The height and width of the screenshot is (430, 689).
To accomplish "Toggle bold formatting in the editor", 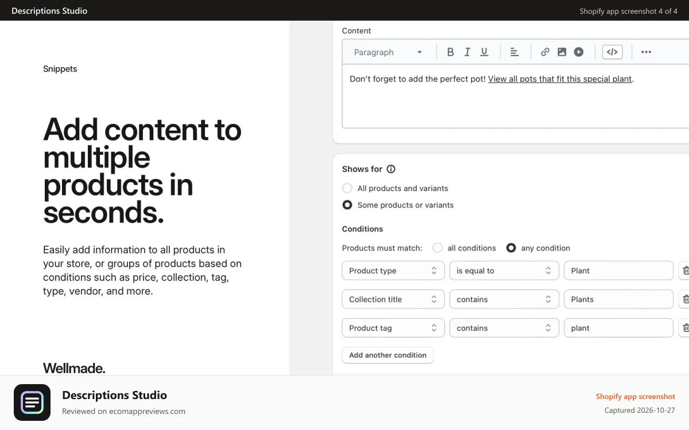I will tap(451, 52).
